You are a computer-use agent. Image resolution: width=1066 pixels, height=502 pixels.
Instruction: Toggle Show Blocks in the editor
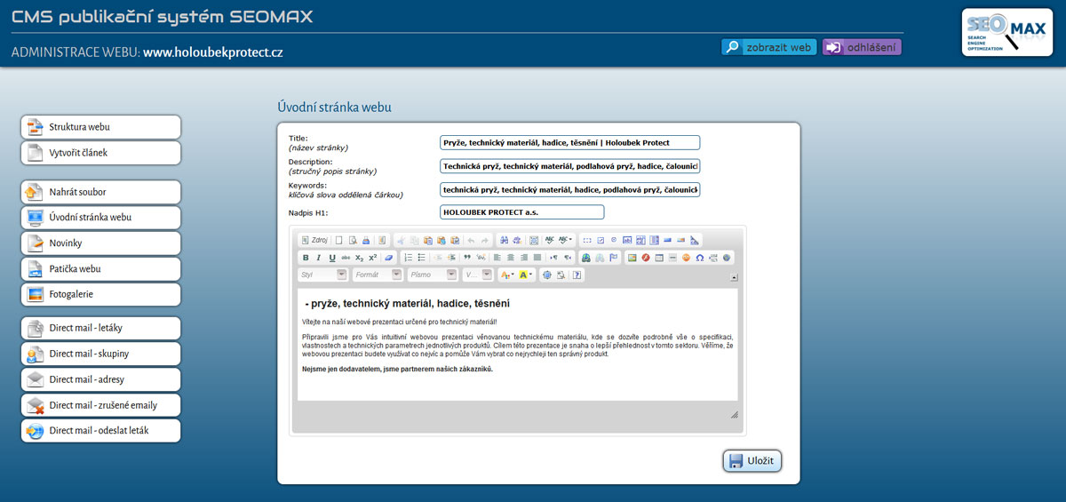click(561, 275)
